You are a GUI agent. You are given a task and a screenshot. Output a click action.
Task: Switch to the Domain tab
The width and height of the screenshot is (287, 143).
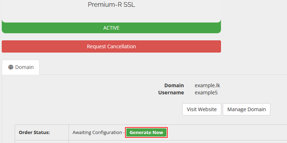pyautogui.click(x=21, y=67)
